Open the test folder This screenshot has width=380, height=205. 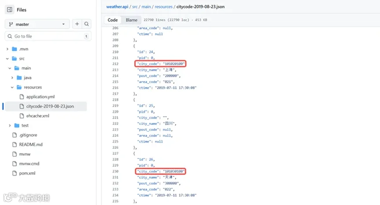click(25, 126)
